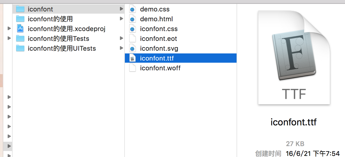Click the demo.css file icon
The image size is (345, 157).
(133, 9)
